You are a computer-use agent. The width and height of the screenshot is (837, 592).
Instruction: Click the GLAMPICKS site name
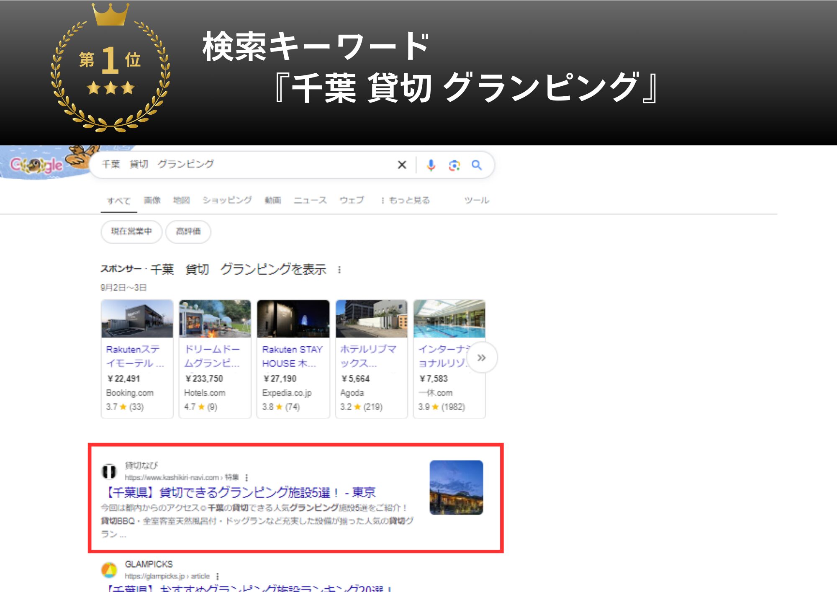pyautogui.click(x=149, y=564)
